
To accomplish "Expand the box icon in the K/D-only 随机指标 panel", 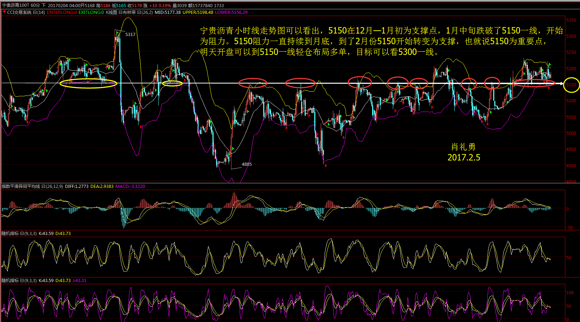I will click(22, 234).
